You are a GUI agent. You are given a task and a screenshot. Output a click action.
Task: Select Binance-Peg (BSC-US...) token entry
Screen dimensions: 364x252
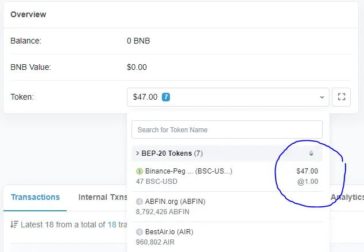coord(227,176)
